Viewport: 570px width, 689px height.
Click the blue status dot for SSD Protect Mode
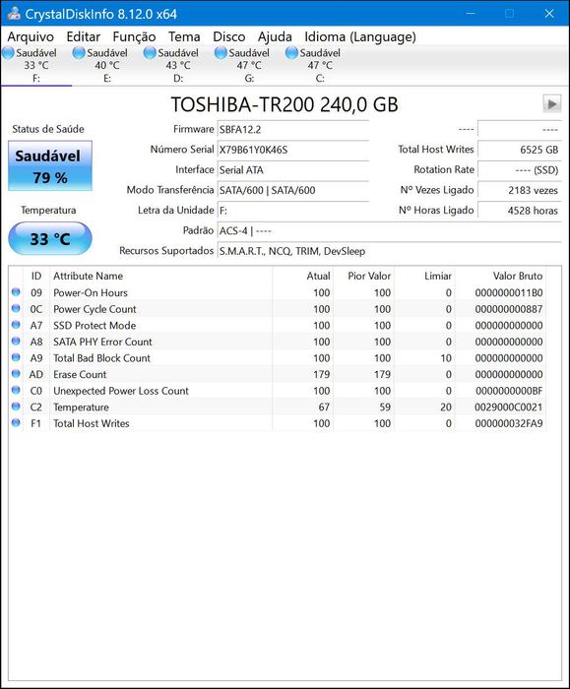[16, 325]
